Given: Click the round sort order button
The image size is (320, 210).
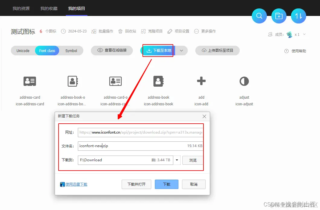Looking at the screenshot, I should pos(298,16).
